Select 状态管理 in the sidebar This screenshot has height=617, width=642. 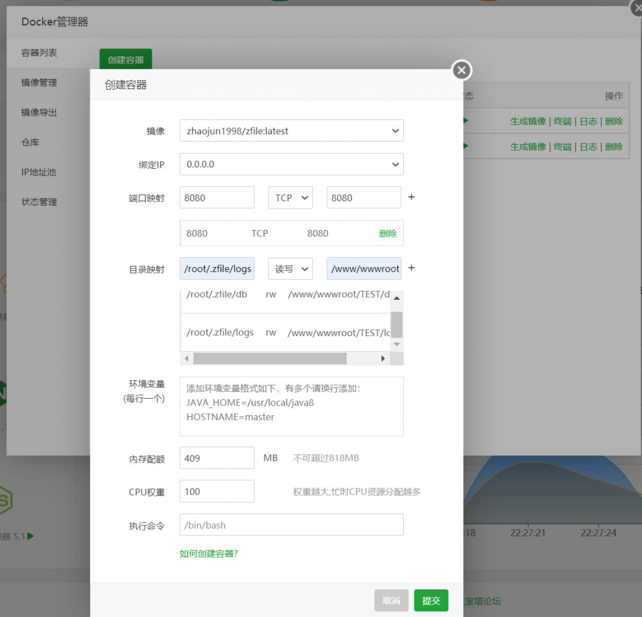pos(39,201)
